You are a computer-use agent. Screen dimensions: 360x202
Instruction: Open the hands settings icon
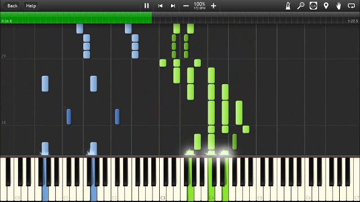(339, 6)
